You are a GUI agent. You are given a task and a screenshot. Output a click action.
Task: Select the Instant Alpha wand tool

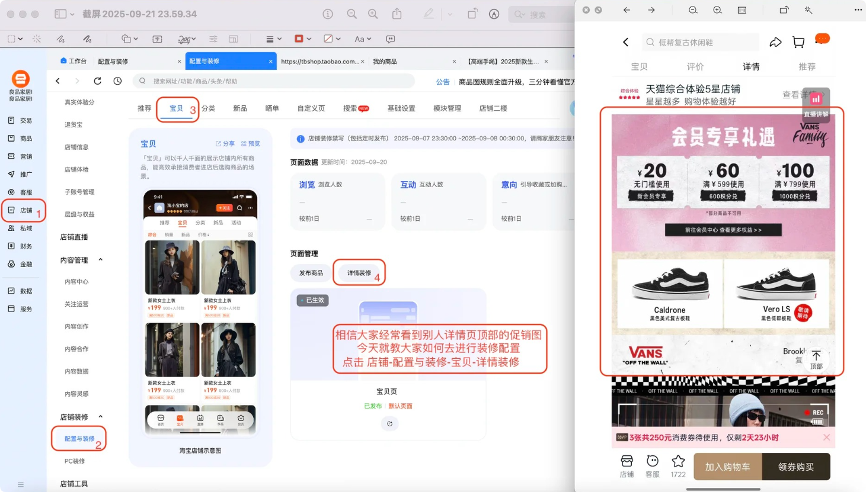tap(37, 39)
